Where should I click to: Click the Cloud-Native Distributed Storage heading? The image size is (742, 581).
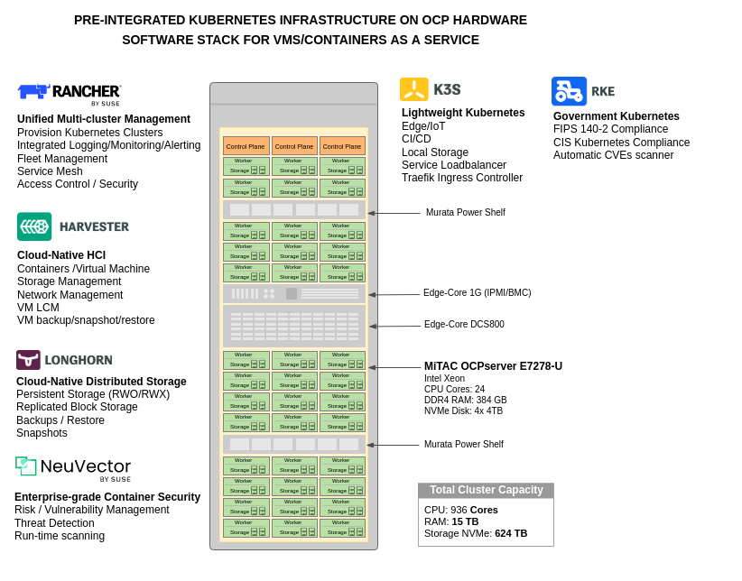click(101, 382)
